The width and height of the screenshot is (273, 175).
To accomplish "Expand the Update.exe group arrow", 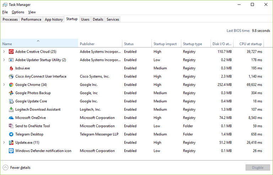I will [x=4, y=143].
